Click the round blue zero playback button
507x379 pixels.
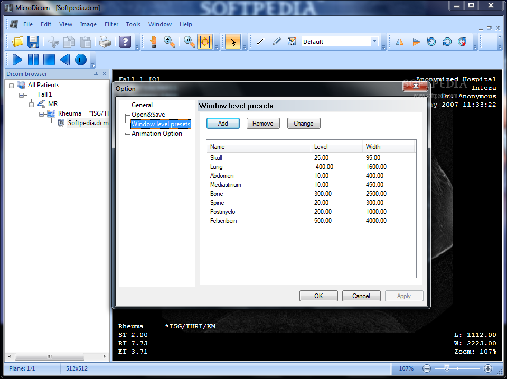81,60
